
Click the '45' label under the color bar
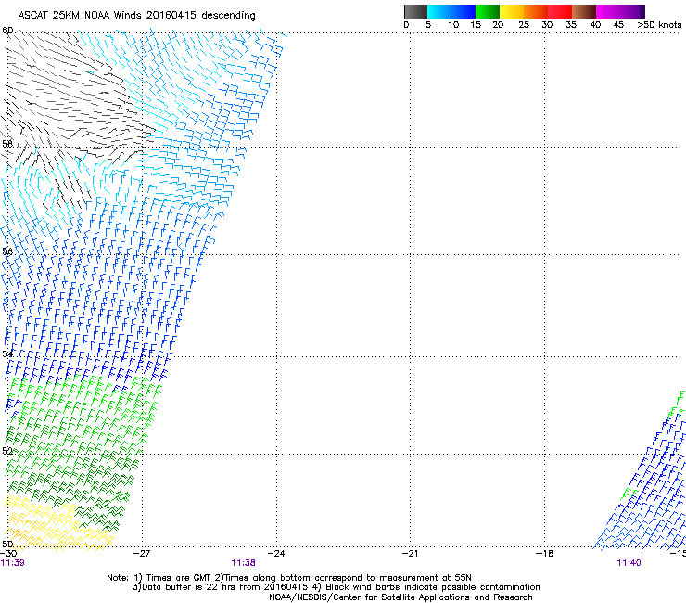point(618,25)
